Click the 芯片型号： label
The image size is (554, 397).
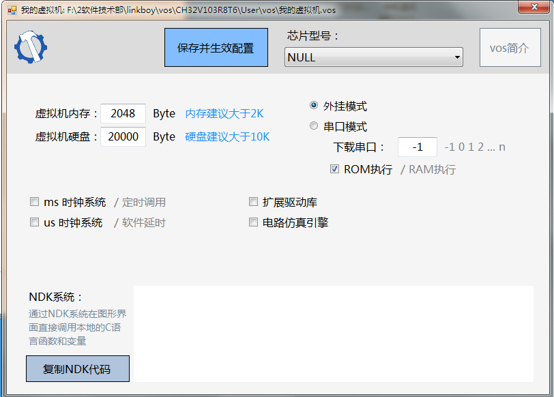(x=313, y=35)
